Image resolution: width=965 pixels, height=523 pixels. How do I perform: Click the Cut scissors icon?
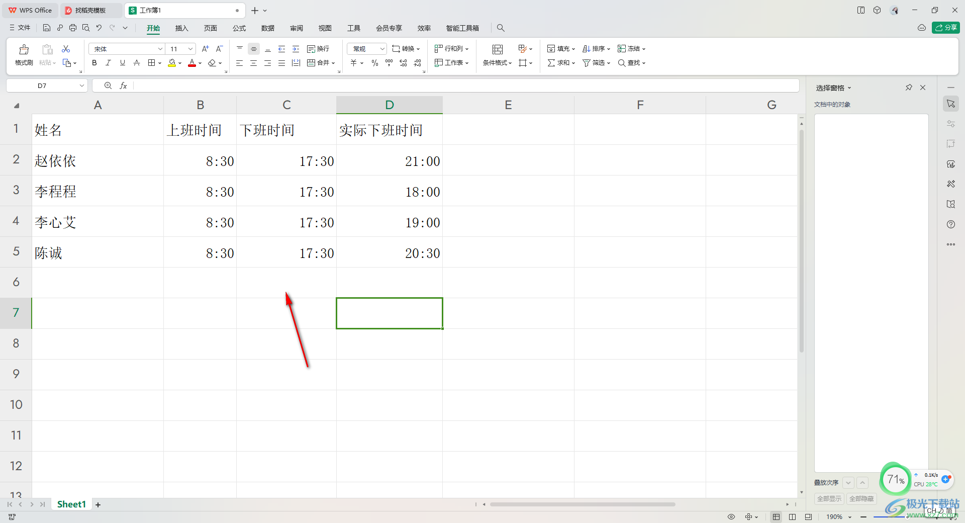pyautogui.click(x=66, y=49)
